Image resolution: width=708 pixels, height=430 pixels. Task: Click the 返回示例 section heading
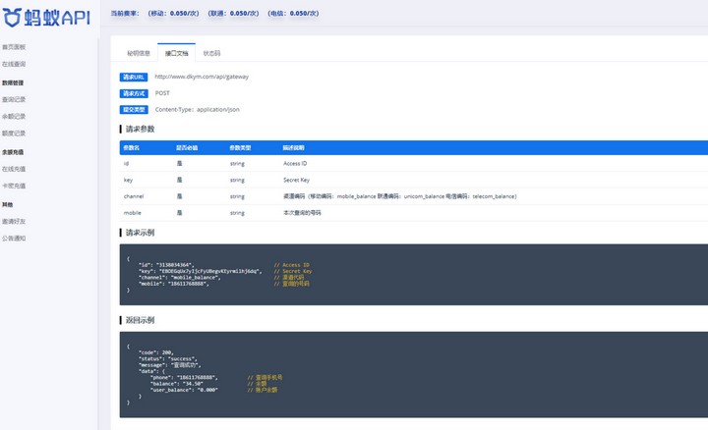pos(140,320)
